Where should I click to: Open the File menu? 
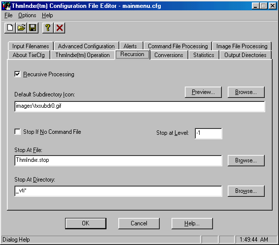point(8,15)
